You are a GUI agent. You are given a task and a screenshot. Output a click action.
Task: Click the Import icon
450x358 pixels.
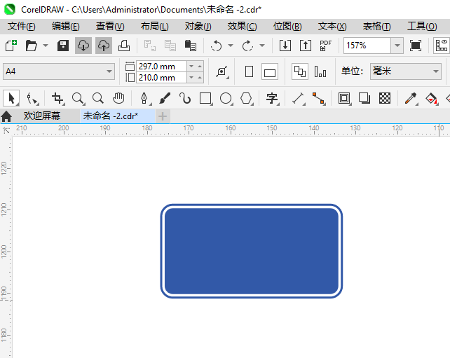[x=285, y=46]
